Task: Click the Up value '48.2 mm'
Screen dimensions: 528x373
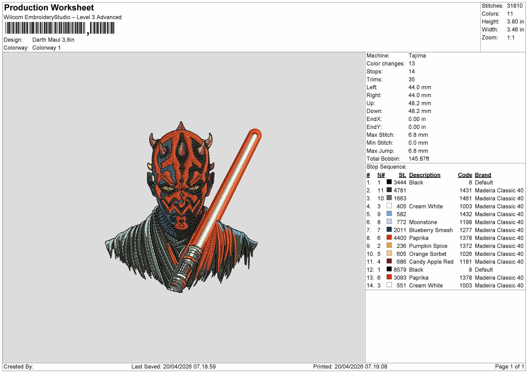Action: 420,103
